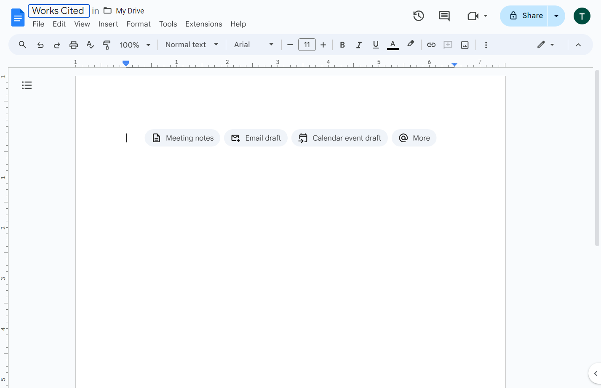601x388 pixels.
Task: Open the Insert menu
Action: (108, 24)
